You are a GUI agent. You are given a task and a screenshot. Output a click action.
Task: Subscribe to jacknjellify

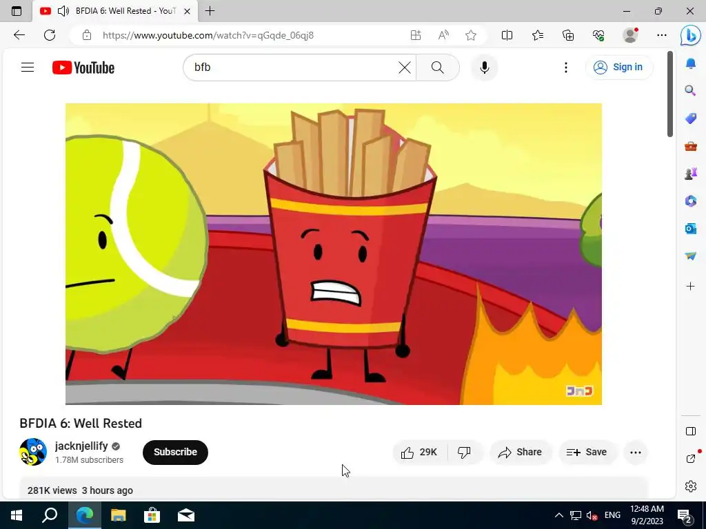point(175,452)
